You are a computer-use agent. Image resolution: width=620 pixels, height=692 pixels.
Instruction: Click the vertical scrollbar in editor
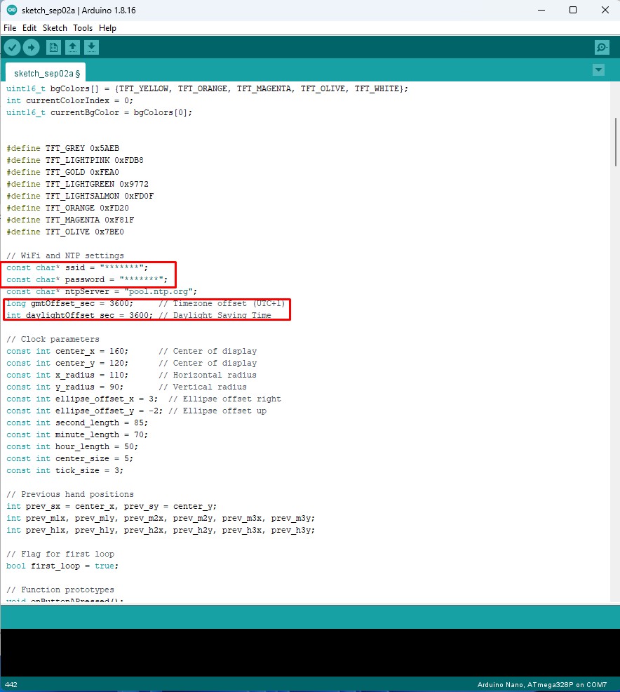point(615,141)
